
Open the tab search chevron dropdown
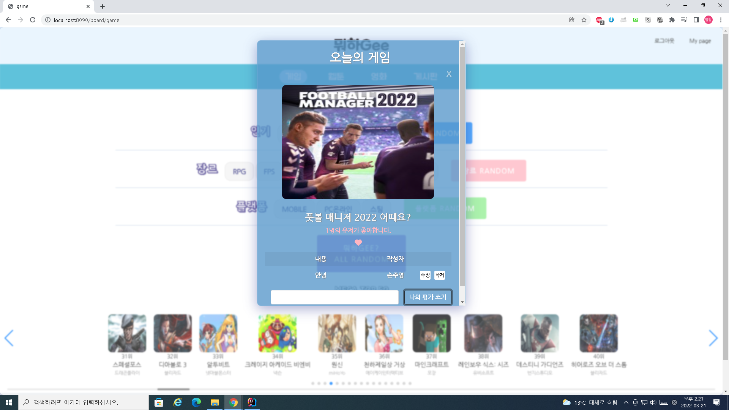667,6
